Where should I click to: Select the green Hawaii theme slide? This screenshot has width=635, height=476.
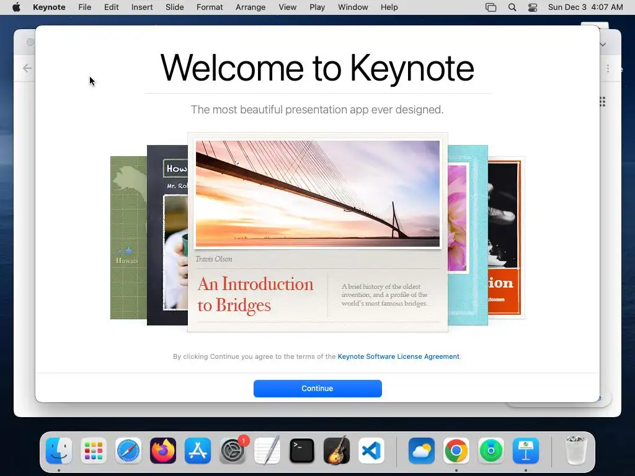tap(128, 237)
